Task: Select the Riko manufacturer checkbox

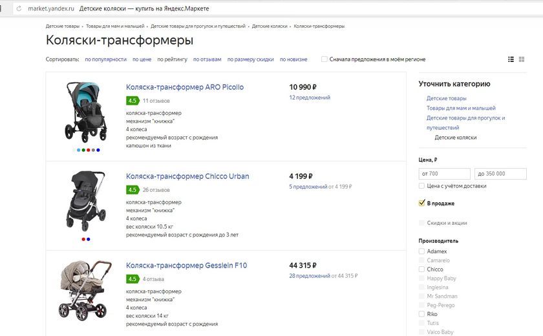Action: pyautogui.click(x=421, y=314)
